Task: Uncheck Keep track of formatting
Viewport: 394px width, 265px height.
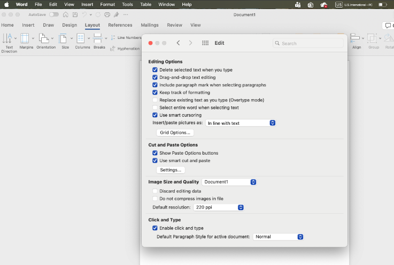Action: (155, 92)
